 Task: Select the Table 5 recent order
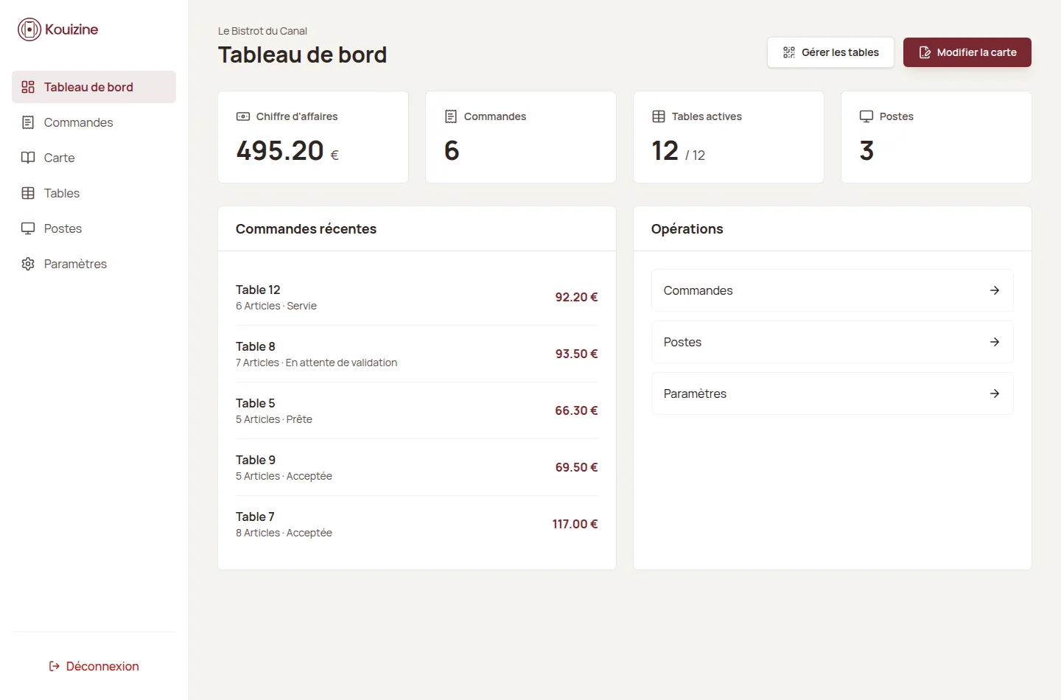[417, 410]
